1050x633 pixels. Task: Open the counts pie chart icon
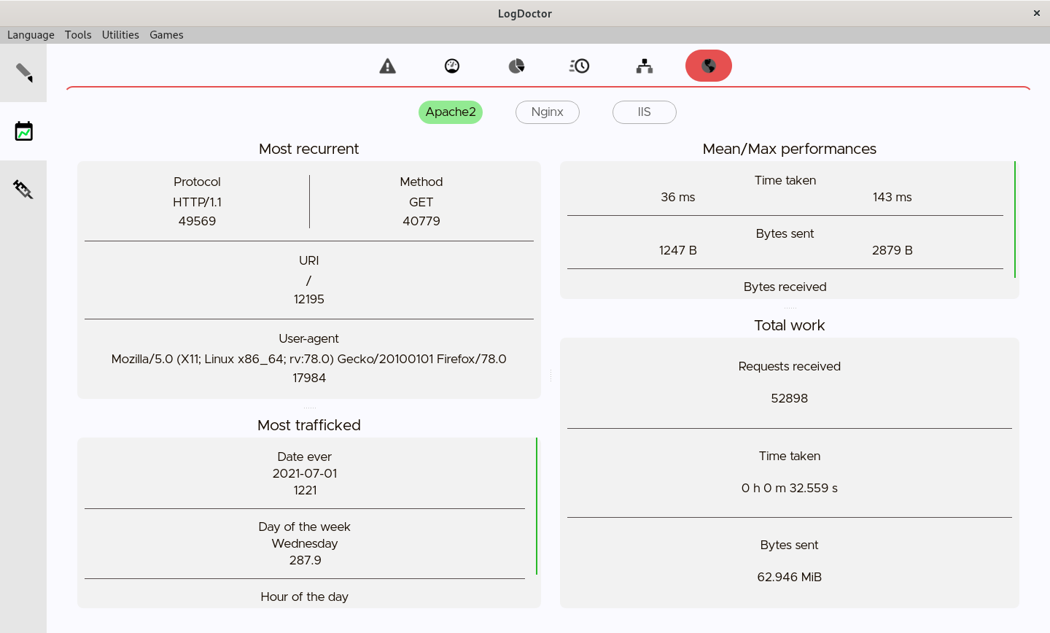pos(516,66)
